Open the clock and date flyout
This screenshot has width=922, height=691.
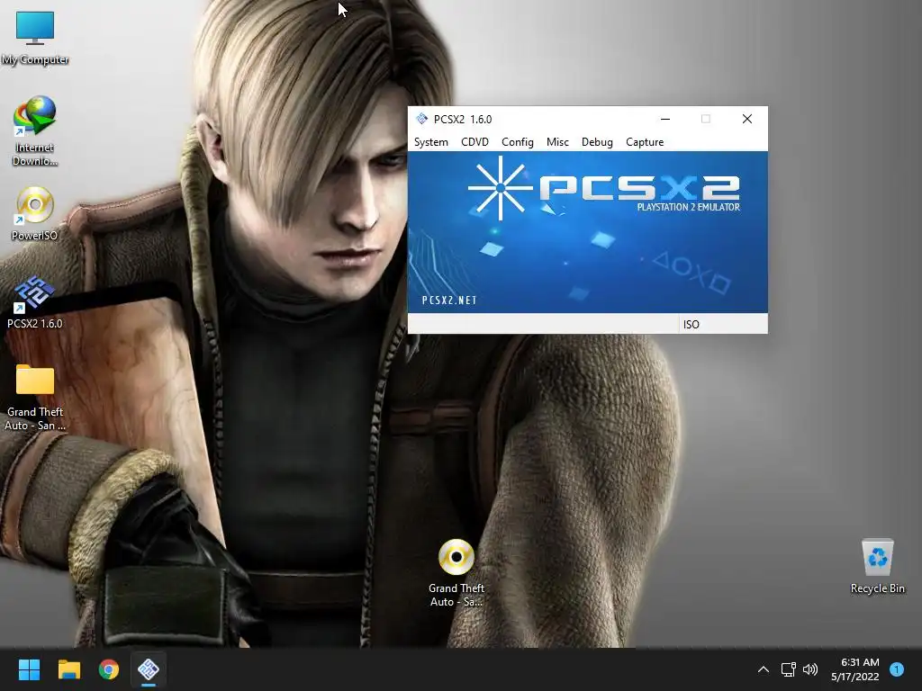pyautogui.click(x=855, y=669)
